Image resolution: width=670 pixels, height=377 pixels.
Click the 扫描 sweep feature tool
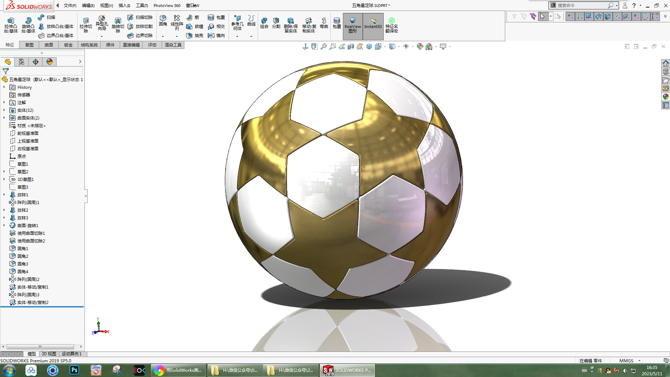[46, 17]
